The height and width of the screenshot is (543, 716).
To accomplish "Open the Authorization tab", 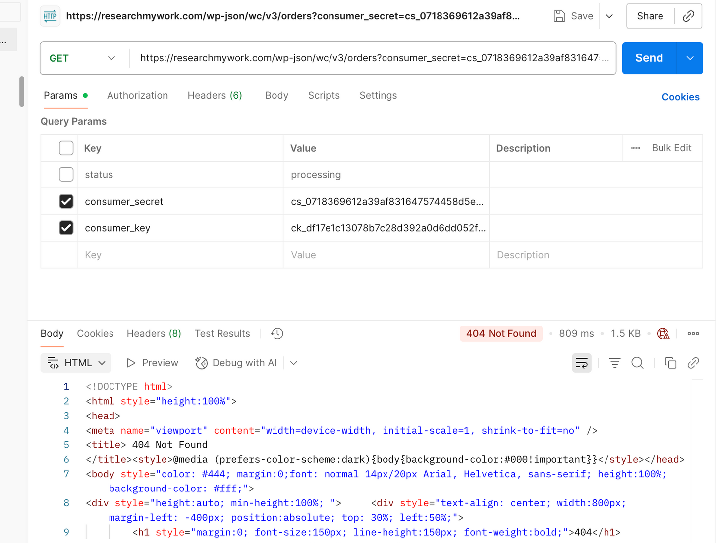I will click(x=137, y=95).
